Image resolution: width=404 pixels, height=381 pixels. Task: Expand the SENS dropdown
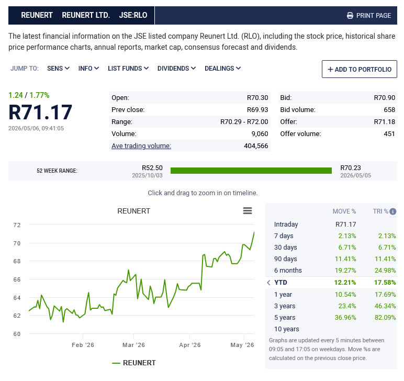[58, 68]
